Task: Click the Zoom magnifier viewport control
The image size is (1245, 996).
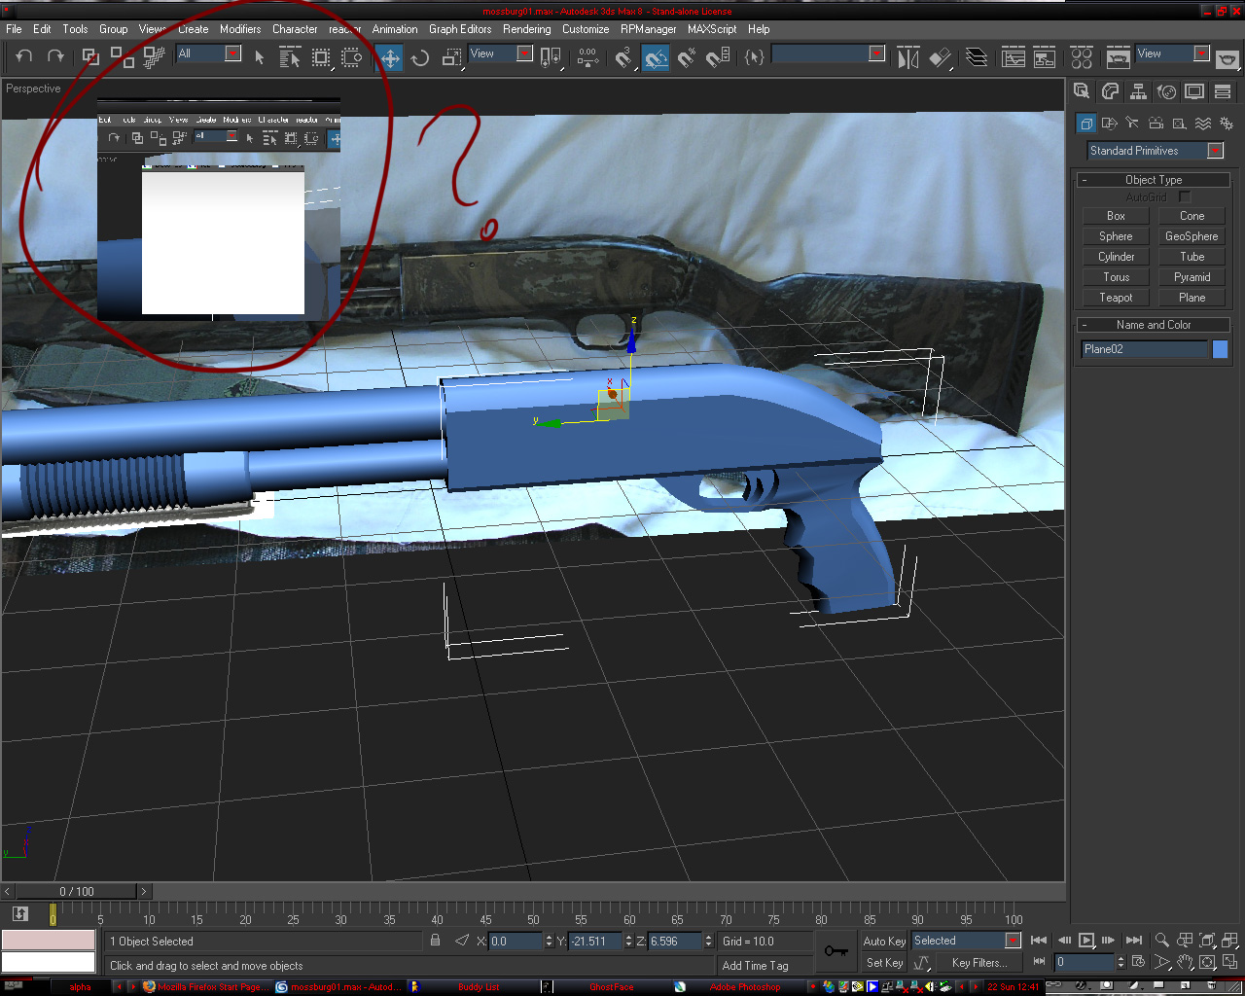Action: click(x=1161, y=940)
